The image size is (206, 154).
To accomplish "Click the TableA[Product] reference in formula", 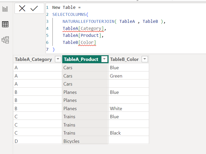I will 82,36.
